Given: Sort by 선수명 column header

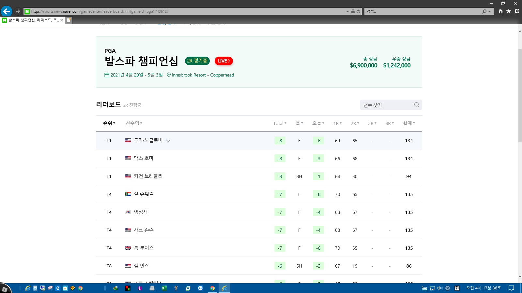Looking at the screenshot, I should pos(134,123).
